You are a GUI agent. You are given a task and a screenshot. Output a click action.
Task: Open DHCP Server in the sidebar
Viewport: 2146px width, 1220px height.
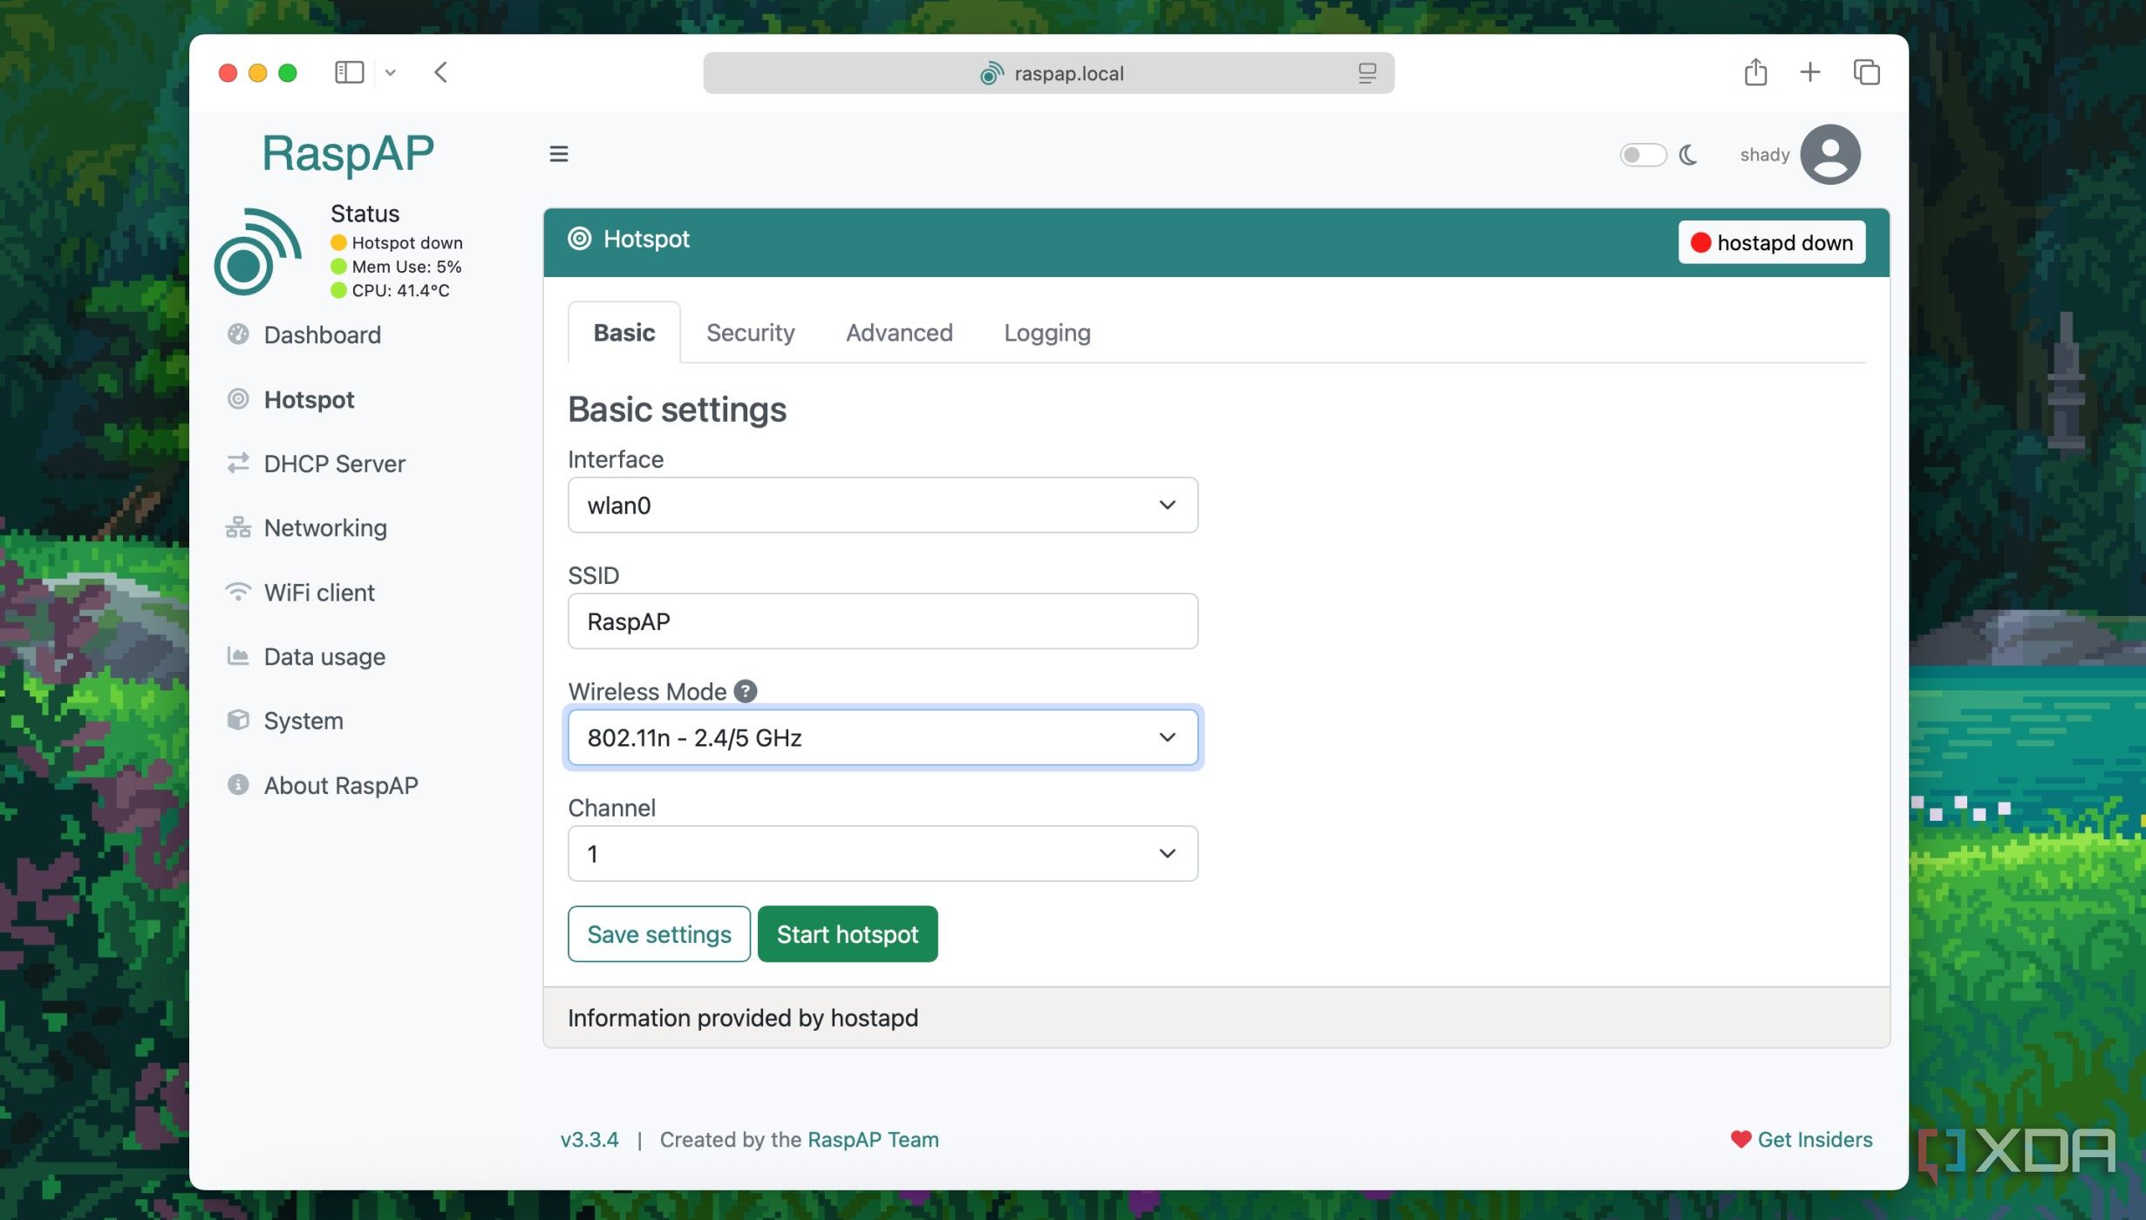pos(334,464)
